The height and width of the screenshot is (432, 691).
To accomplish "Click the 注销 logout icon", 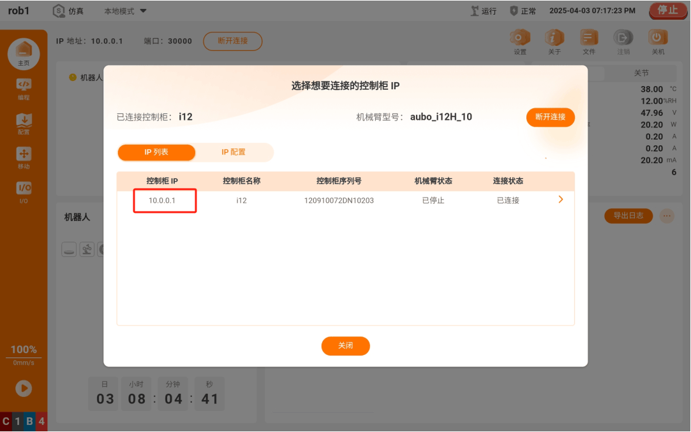I will [x=623, y=42].
